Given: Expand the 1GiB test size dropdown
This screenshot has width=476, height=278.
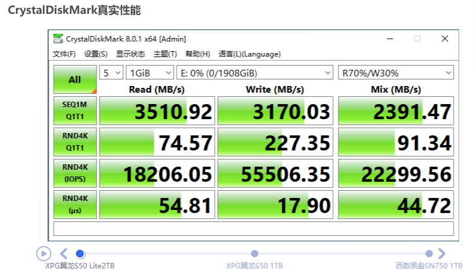Looking at the screenshot, I should click(150, 73).
